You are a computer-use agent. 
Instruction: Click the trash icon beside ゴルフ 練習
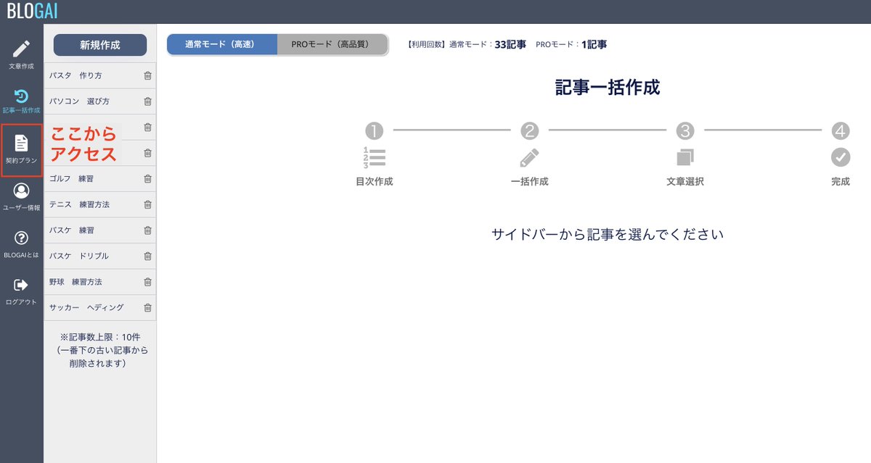click(147, 178)
